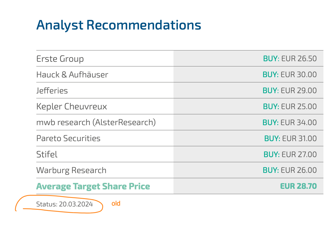Click Pareto's BUY EUR 31.00 rating
This screenshot has height=226, width=330.
click(290, 138)
